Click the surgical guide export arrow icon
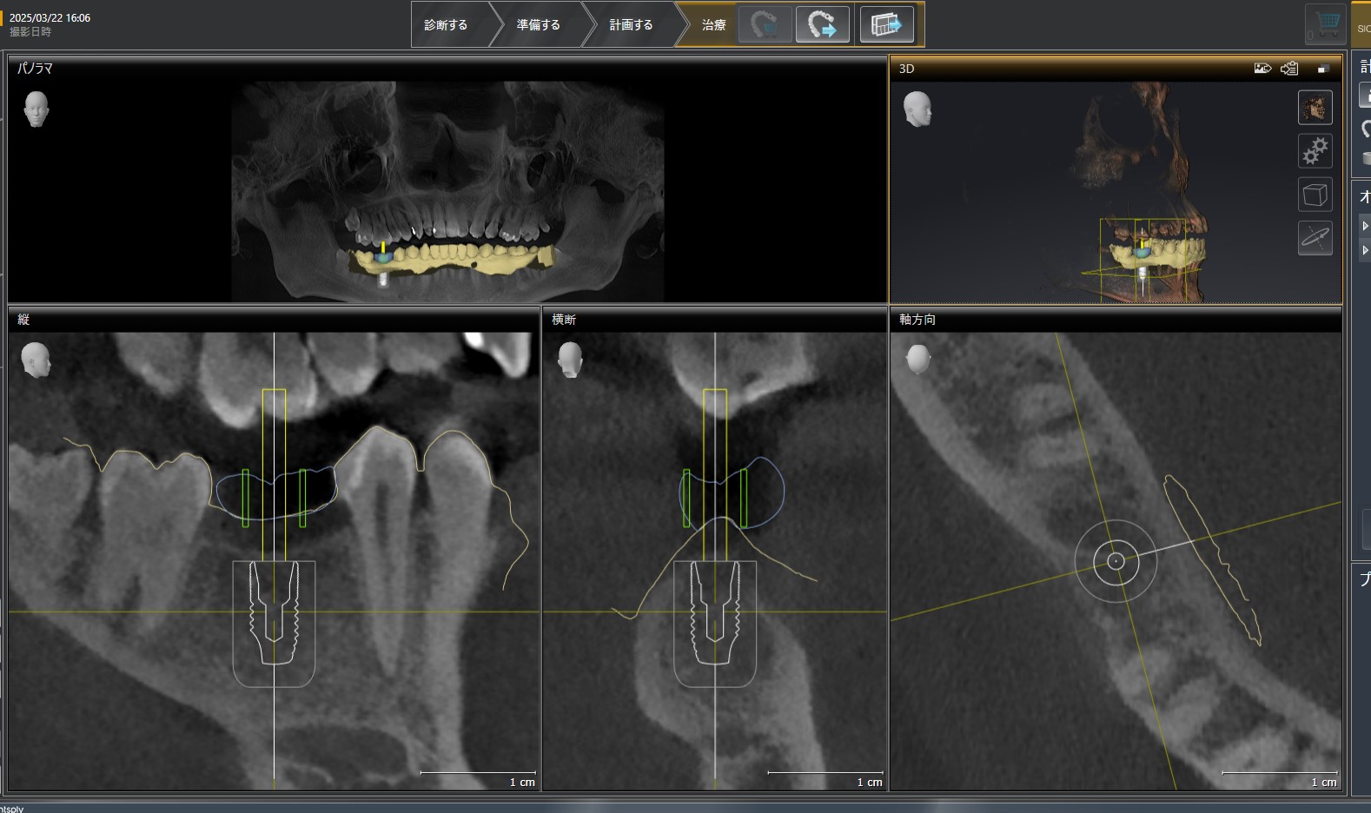 pyautogui.click(x=822, y=24)
